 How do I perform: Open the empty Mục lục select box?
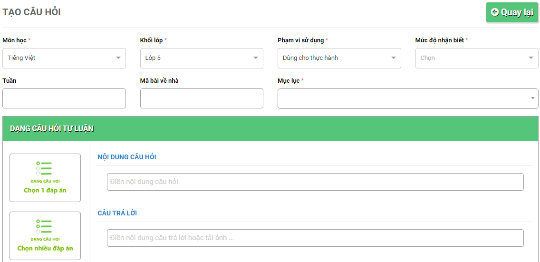pyautogui.click(x=404, y=98)
